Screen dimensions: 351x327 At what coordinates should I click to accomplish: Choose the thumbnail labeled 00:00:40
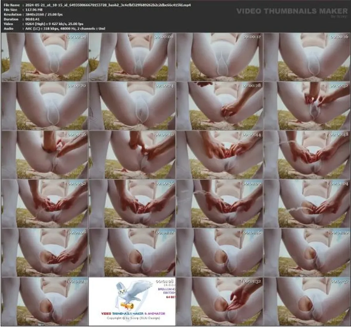[x=132, y=155]
